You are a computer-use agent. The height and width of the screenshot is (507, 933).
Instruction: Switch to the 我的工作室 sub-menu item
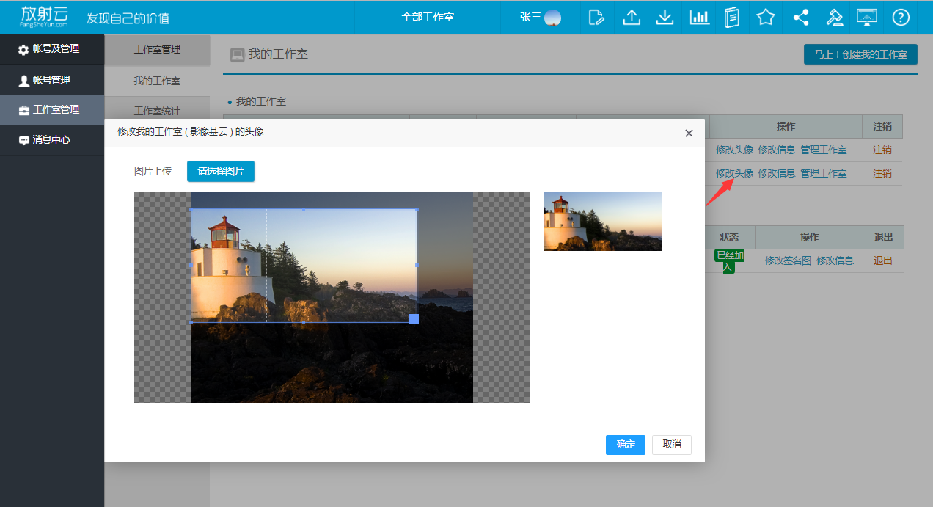157,81
